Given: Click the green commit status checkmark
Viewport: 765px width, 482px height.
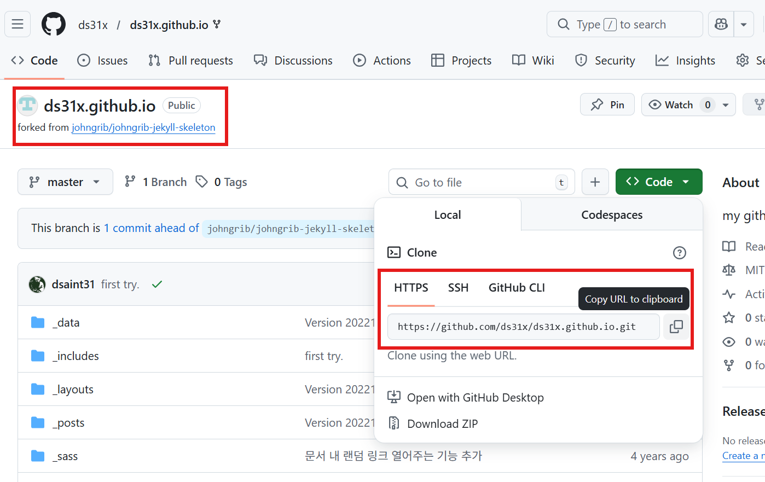Looking at the screenshot, I should 157,284.
